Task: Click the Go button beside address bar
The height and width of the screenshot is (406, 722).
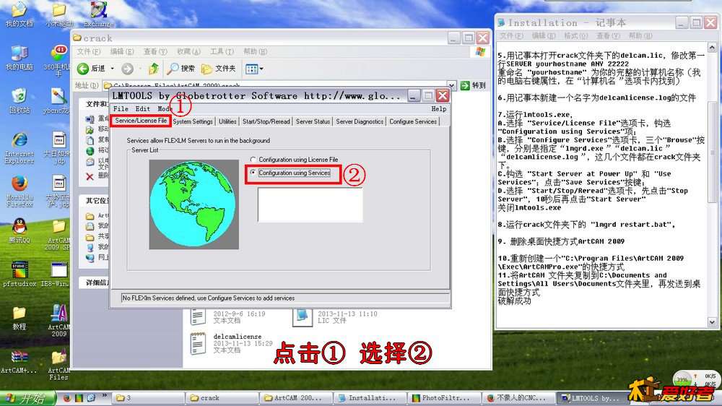Action: pos(473,85)
